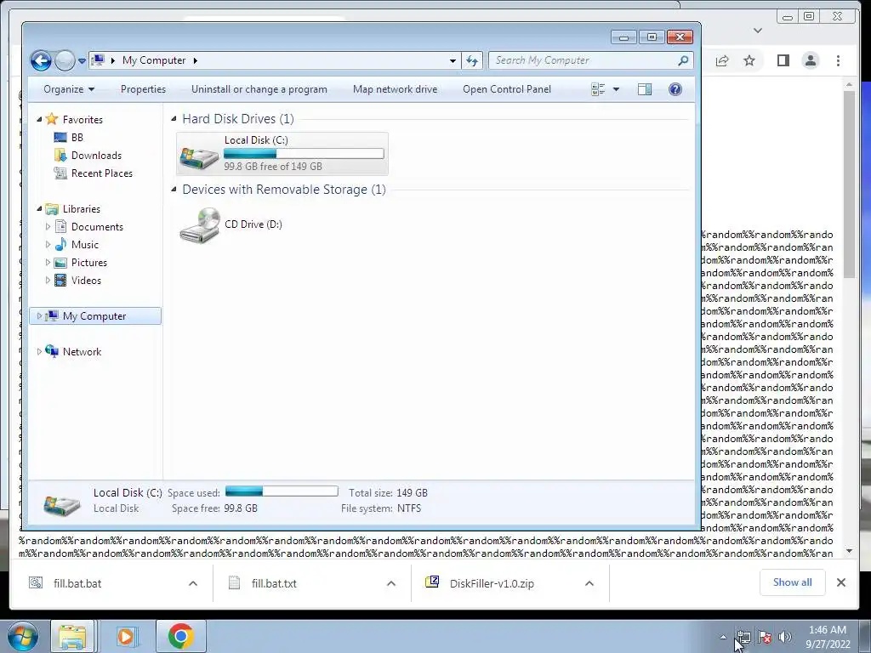871x653 pixels.
Task: Open the fill.bat.bat download
Action: 77,583
